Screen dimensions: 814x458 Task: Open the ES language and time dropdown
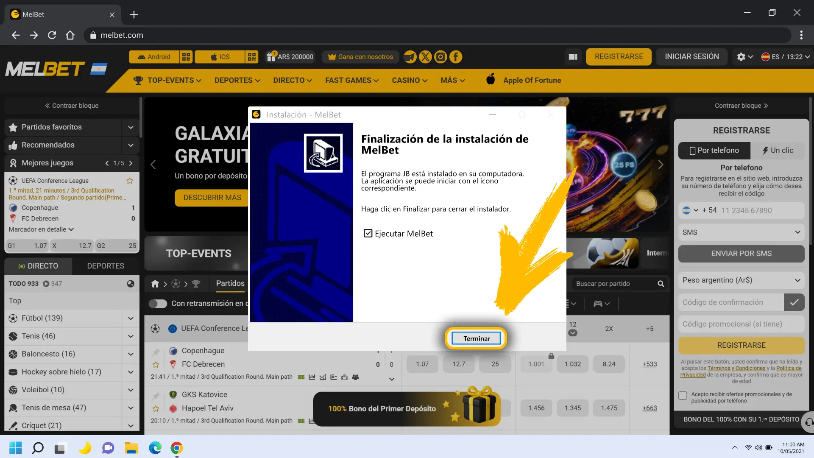point(785,57)
